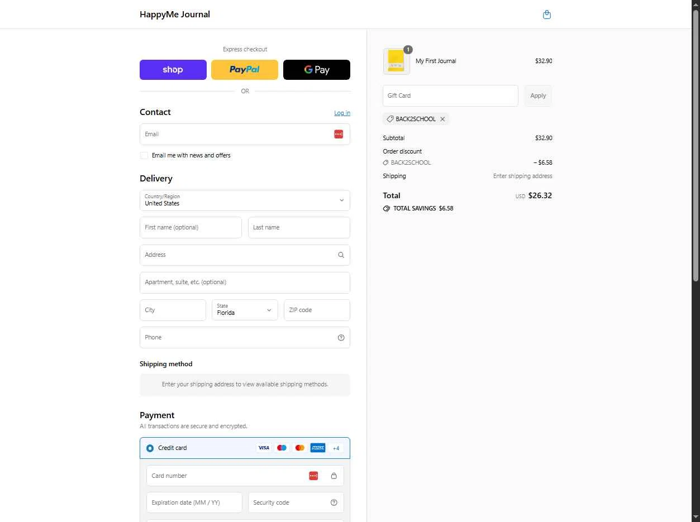Enable Email me with news and offers
The width and height of the screenshot is (700, 522).
(x=144, y=155)
